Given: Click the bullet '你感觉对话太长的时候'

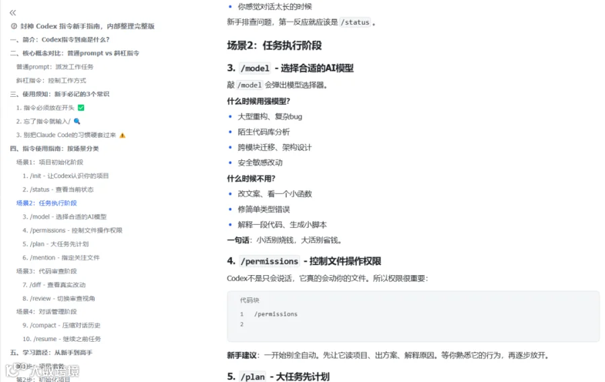Looking at the screenshot, I should [275, 7].
